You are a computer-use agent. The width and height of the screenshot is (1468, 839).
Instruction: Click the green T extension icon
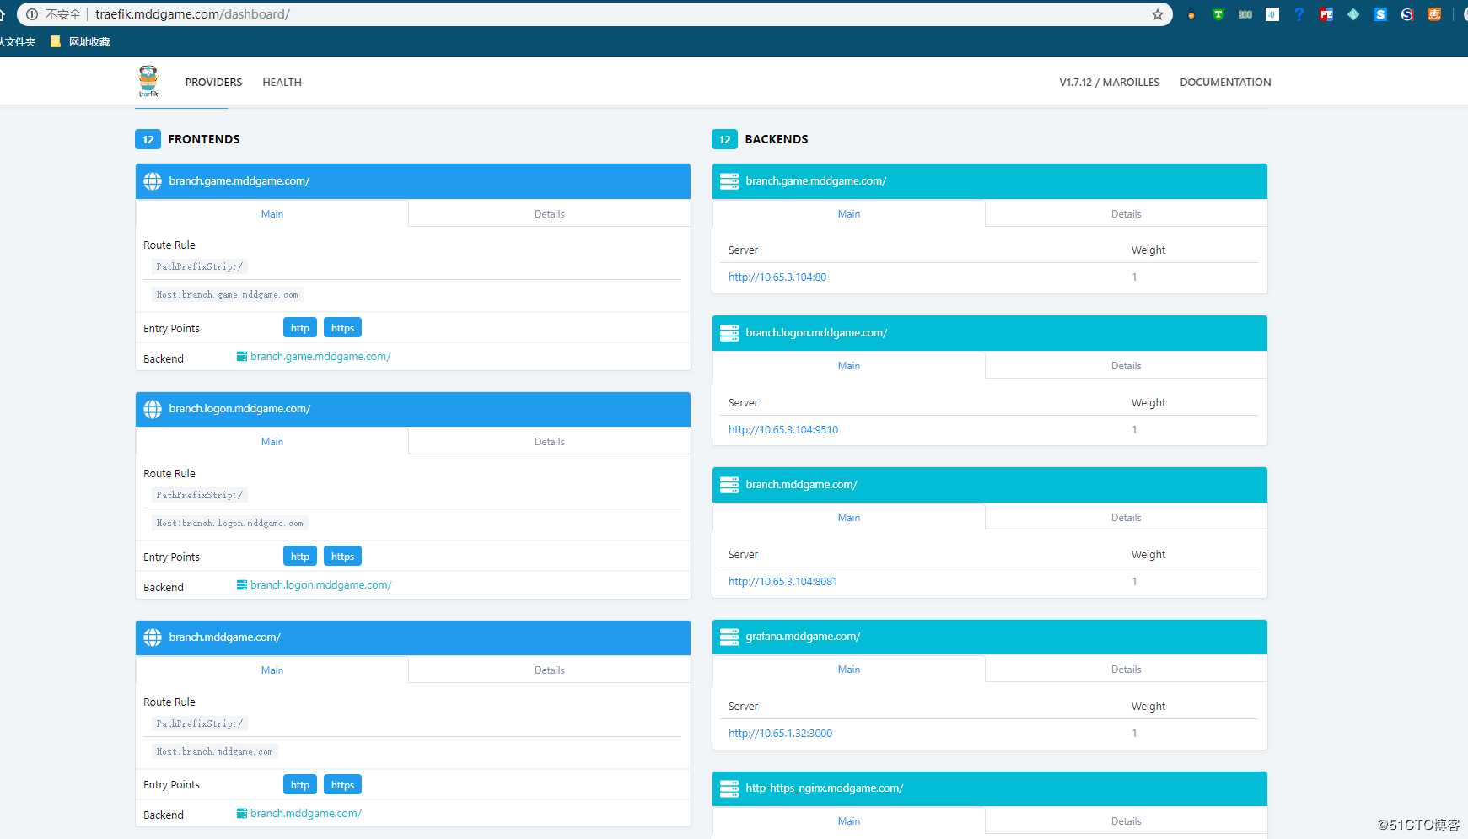(1218, 14)
